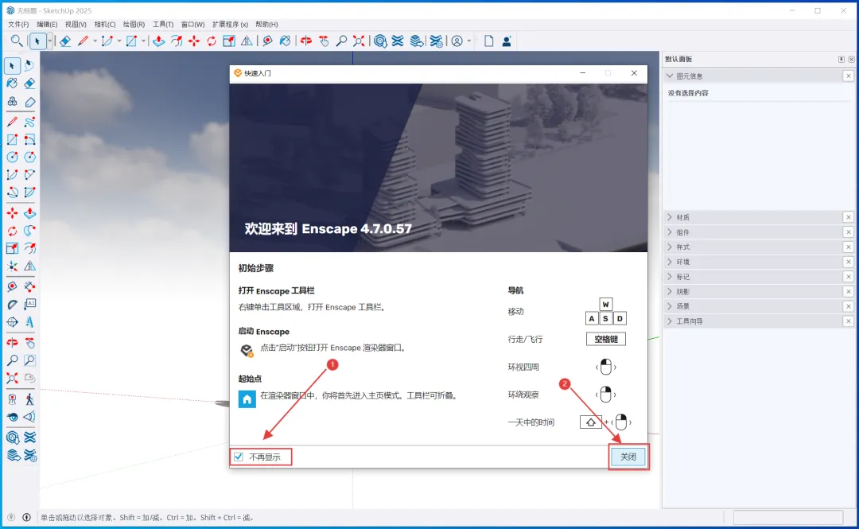
Task: Select the Protractor tool
Action: click(x=12, y=304)
